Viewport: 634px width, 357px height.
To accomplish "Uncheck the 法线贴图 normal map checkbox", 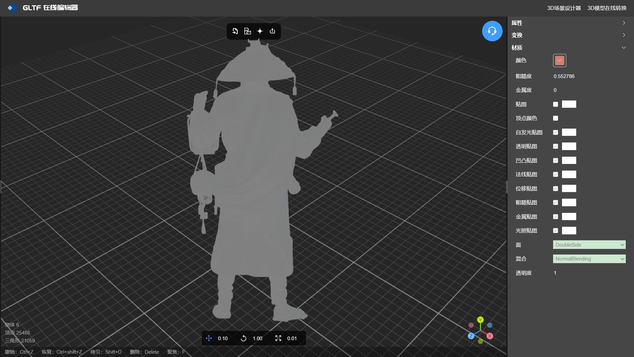I will 555,175.
